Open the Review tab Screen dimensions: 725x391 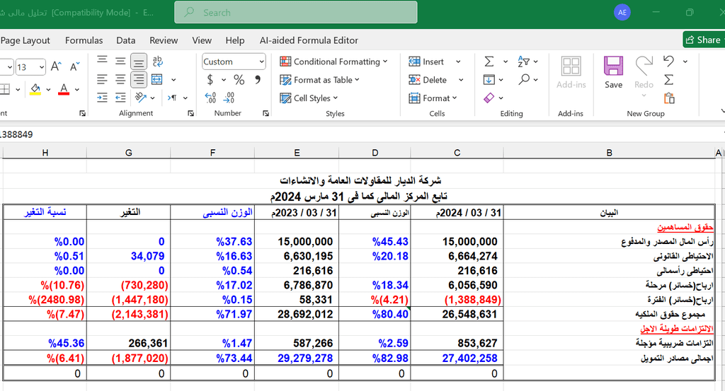tap(164, 40)
